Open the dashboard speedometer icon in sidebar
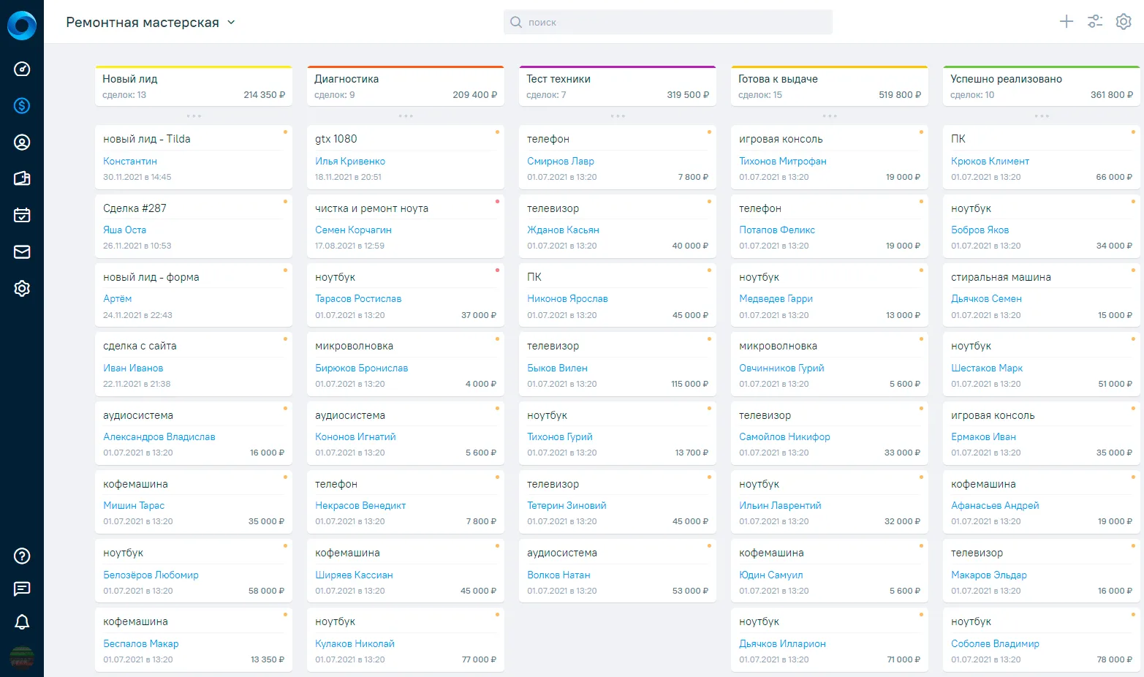1144x677 pixels. coord(22,69)
